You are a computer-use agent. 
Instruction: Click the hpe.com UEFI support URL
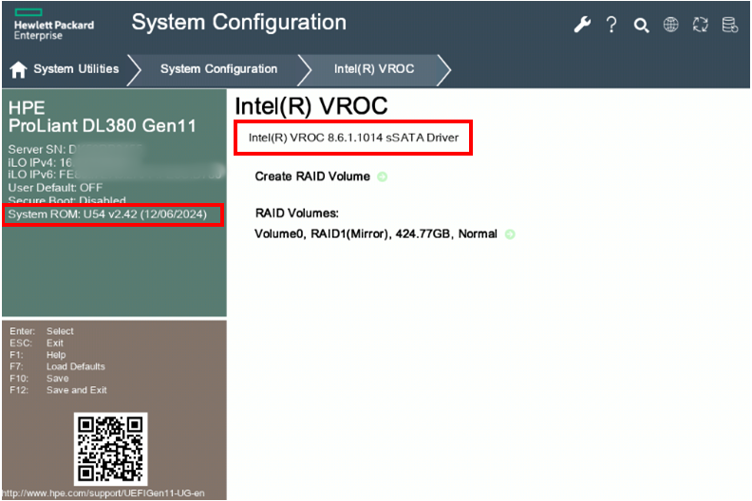[x=103, y=493]
